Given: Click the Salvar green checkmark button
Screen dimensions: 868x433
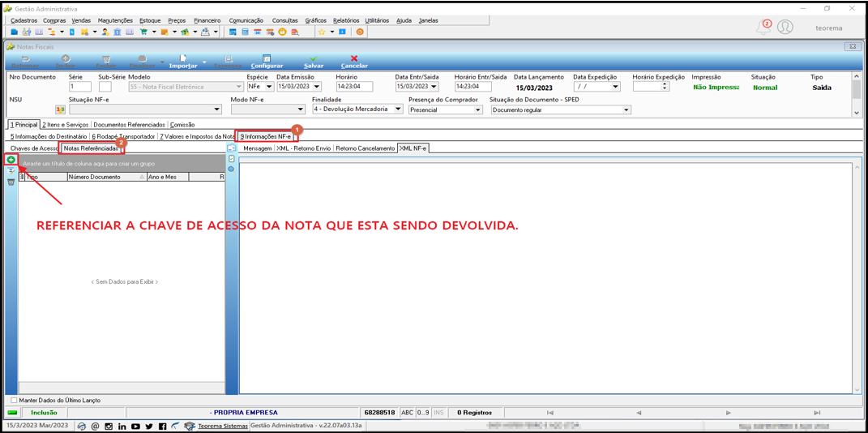Looking at the screenshot, I should point(314,62).
